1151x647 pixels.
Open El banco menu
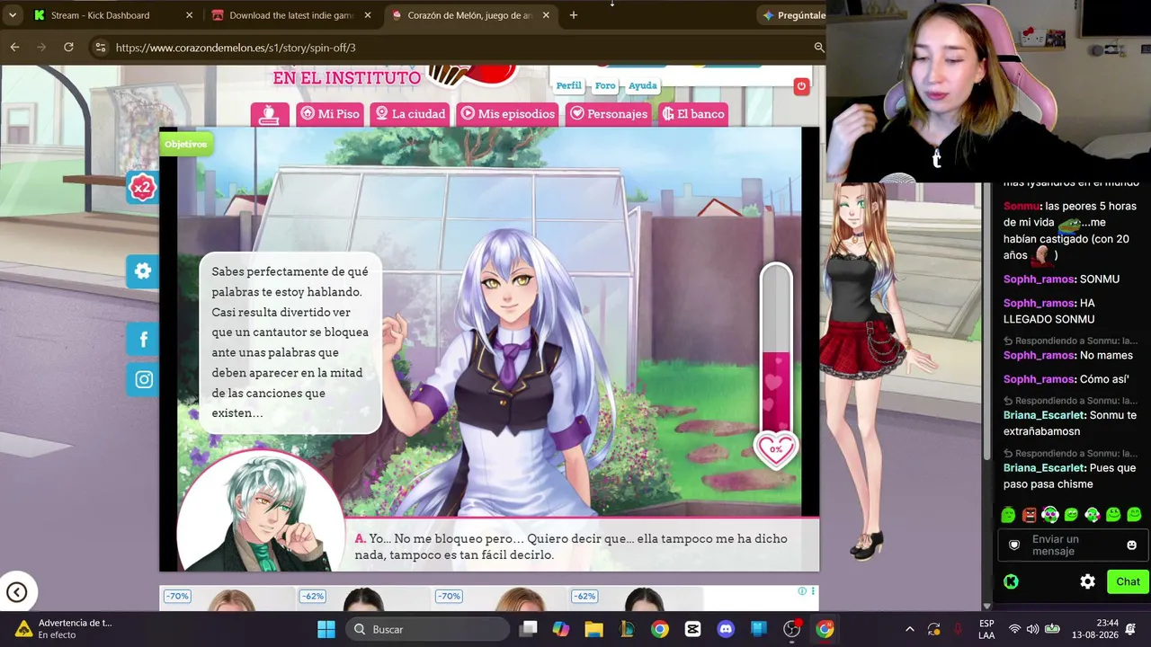coord(692,114)
